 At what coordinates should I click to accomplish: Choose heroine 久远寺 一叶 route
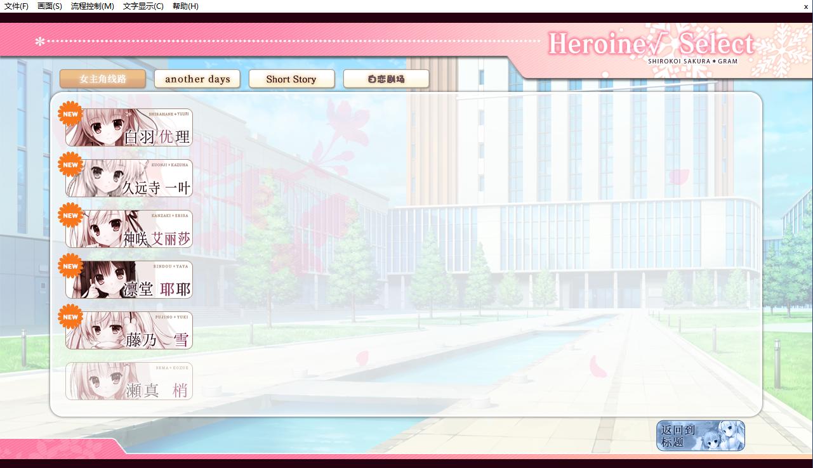[x=129, y=178]
